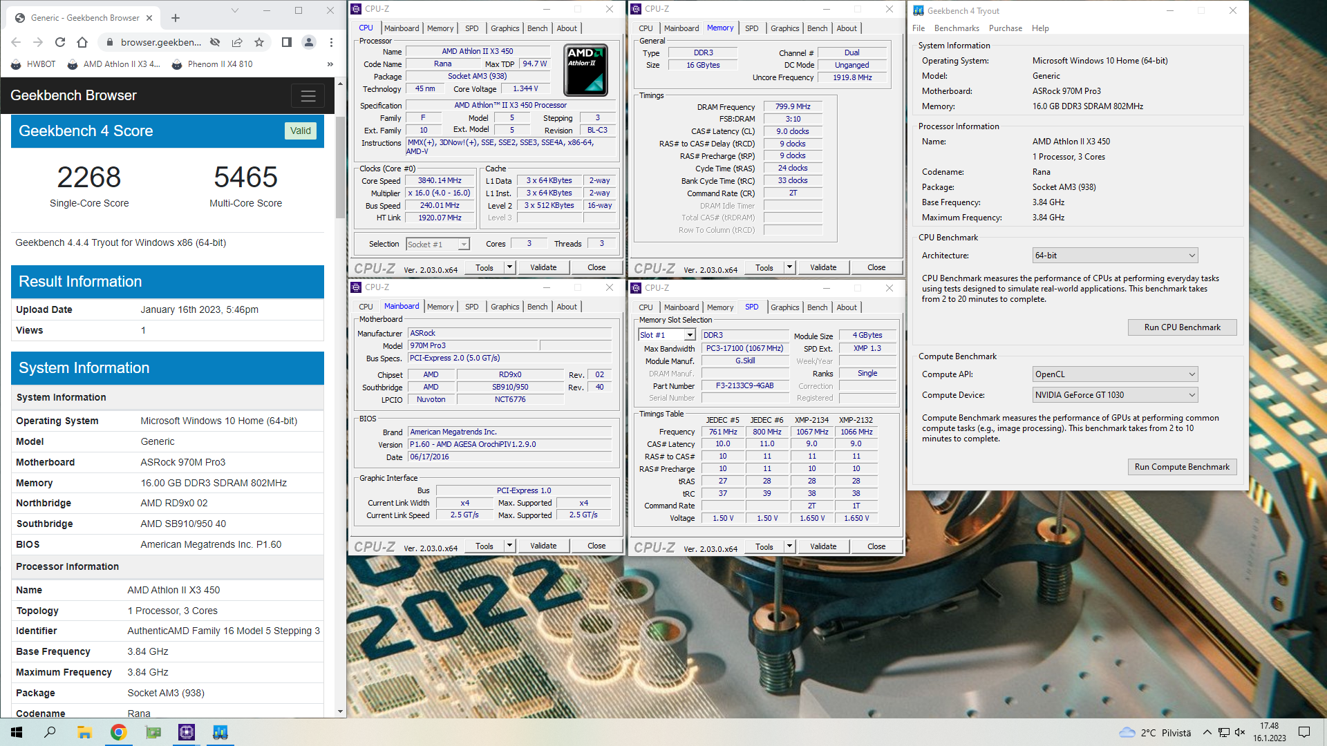Image resolution: width=1327 pixels, height=746 pixels.
Task: Open a new browser tab
Action: [176, 18]
